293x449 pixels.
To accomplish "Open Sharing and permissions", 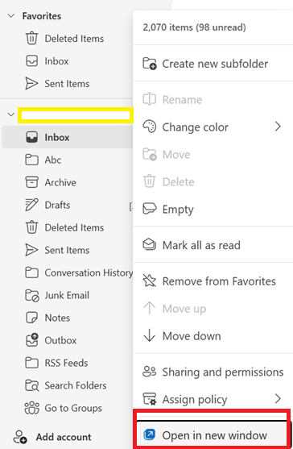I will 213,372.
